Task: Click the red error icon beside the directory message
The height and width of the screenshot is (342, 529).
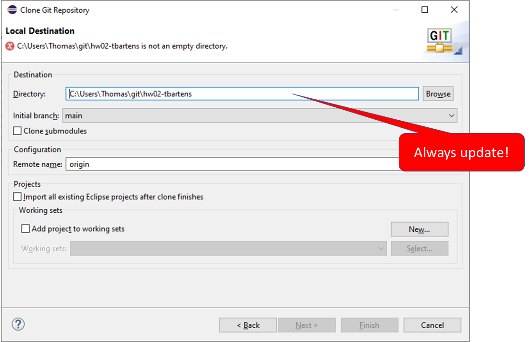Action: tap(10, 46)
